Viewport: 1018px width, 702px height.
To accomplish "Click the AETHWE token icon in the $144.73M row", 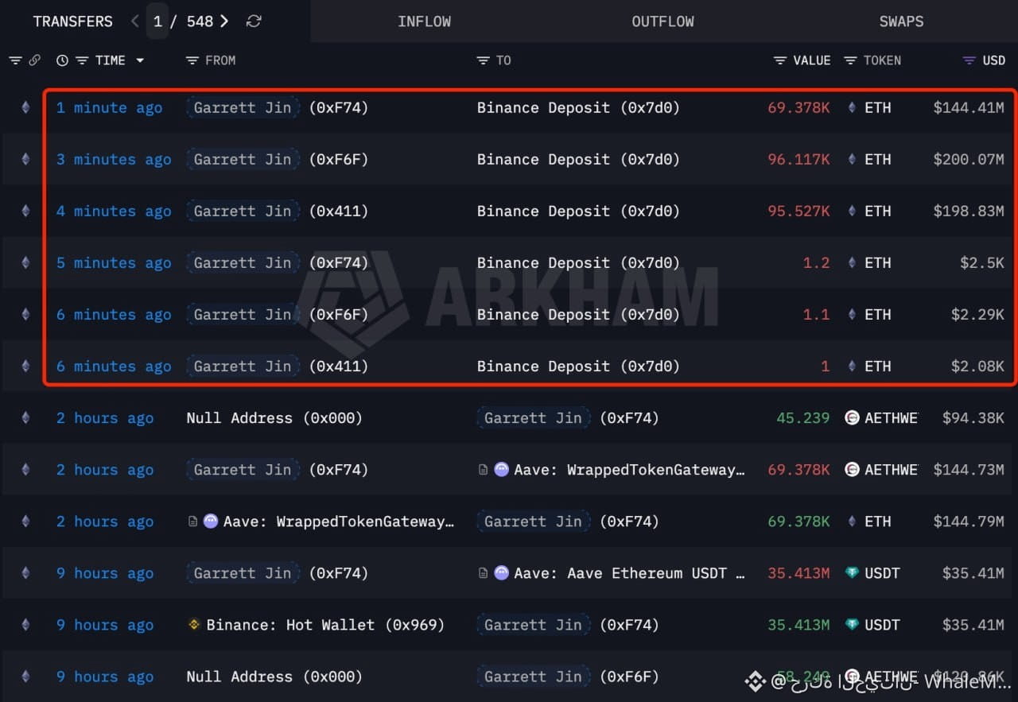I will (852, 470).
